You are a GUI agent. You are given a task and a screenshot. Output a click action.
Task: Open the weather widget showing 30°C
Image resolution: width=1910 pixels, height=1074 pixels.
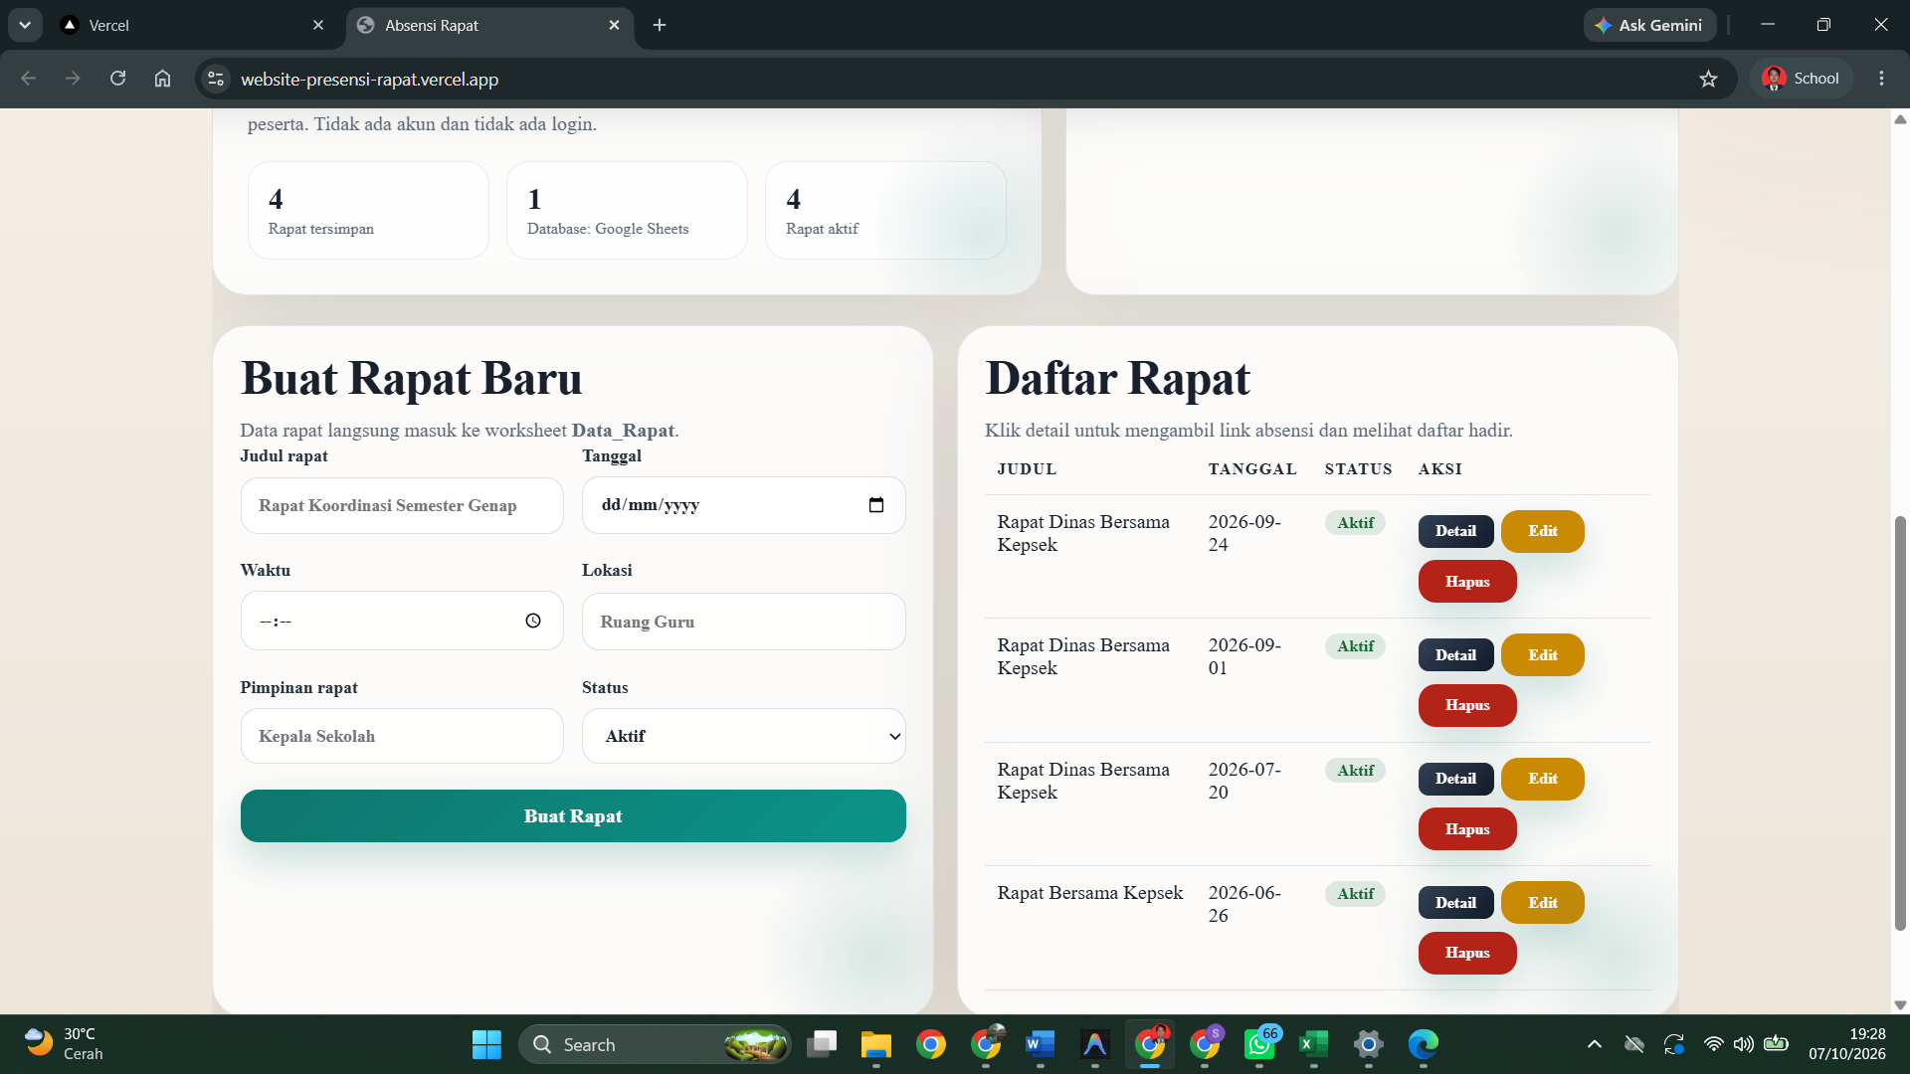65,1044
